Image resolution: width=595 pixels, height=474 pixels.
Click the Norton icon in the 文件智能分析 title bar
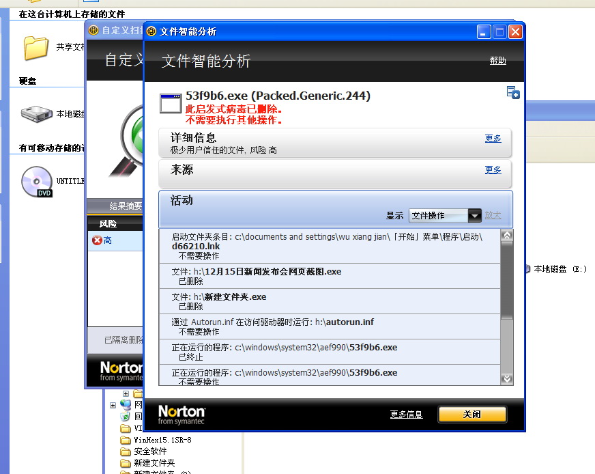pyautogui.click(x=151, y=31)
